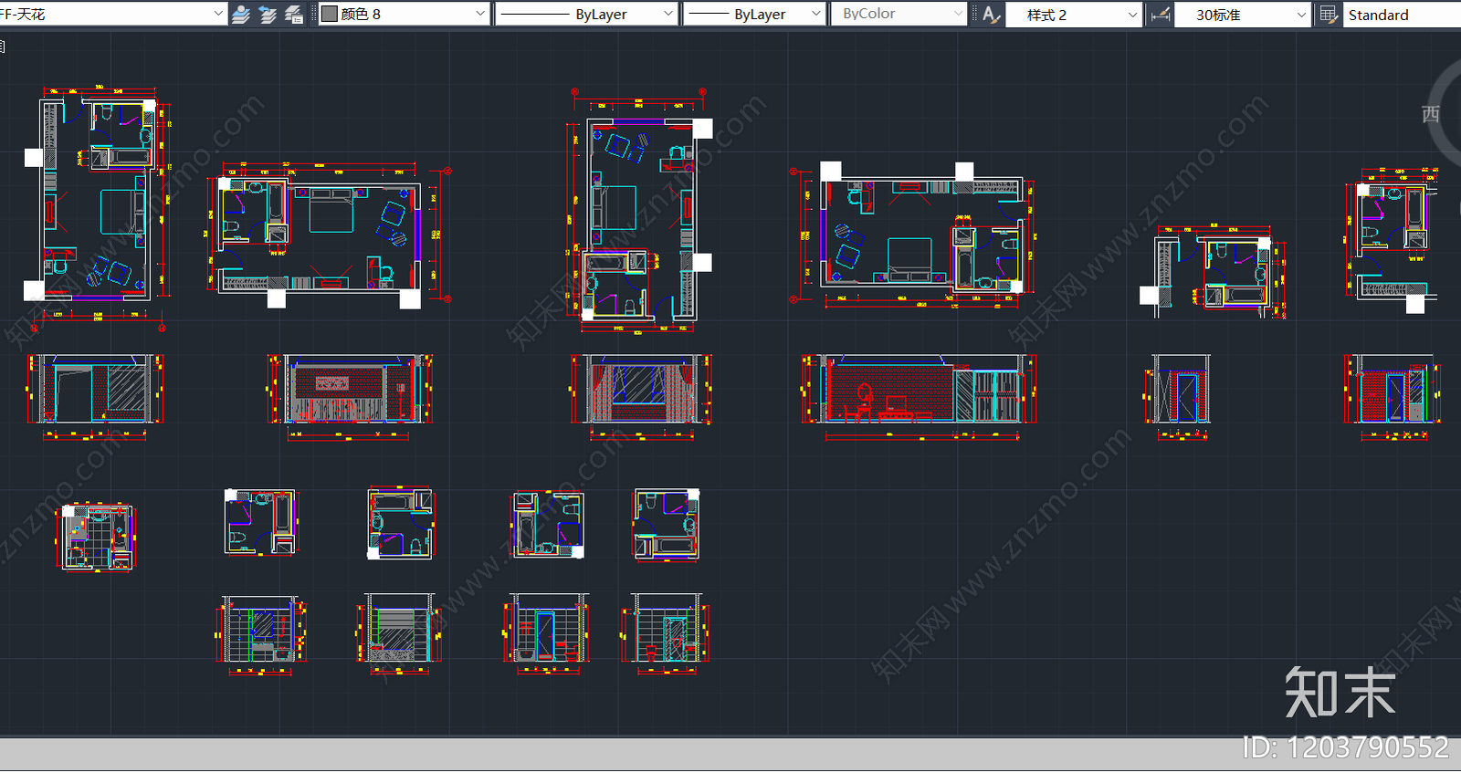Open the Layer States Manager icon
The width and height of the screenshot is (1461, 783).
click(x=294, y=15)
